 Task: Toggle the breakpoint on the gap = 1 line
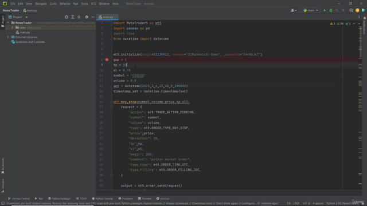[x=107, y=60]
